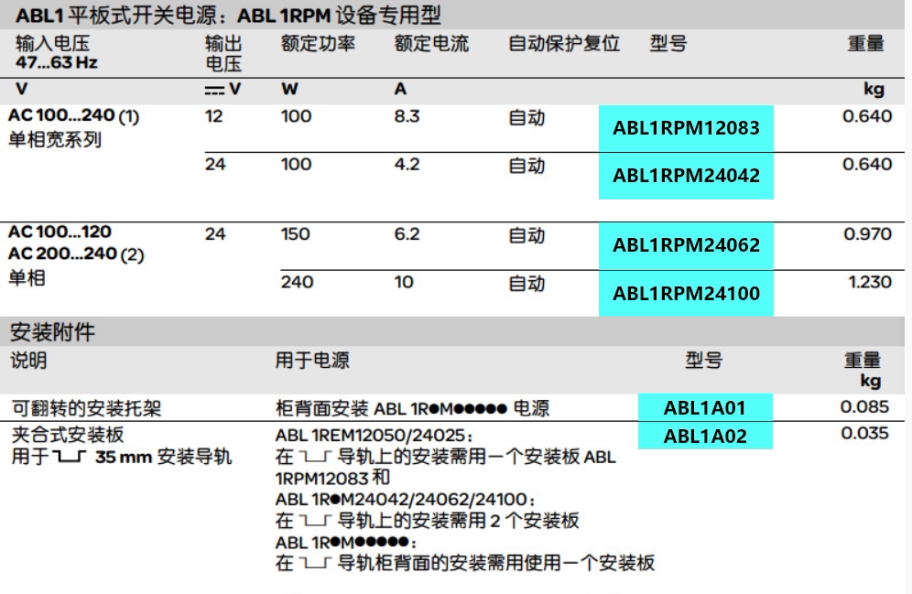The width and height of the screenshot is (912, 594).
Task: Click the 重量 column header
Action: (868, 43)
